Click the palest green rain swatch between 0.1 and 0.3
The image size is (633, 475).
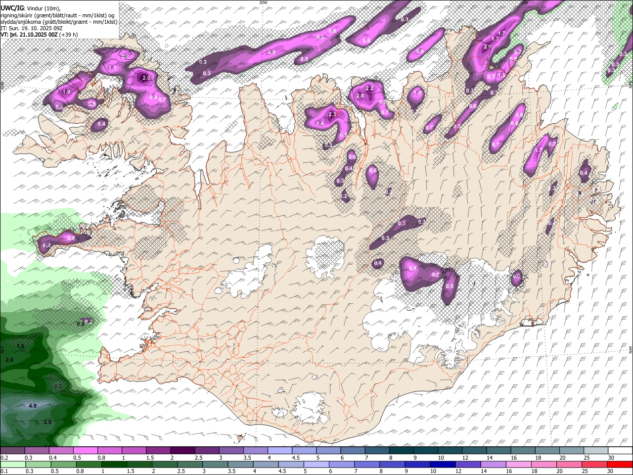click(12, 464)
